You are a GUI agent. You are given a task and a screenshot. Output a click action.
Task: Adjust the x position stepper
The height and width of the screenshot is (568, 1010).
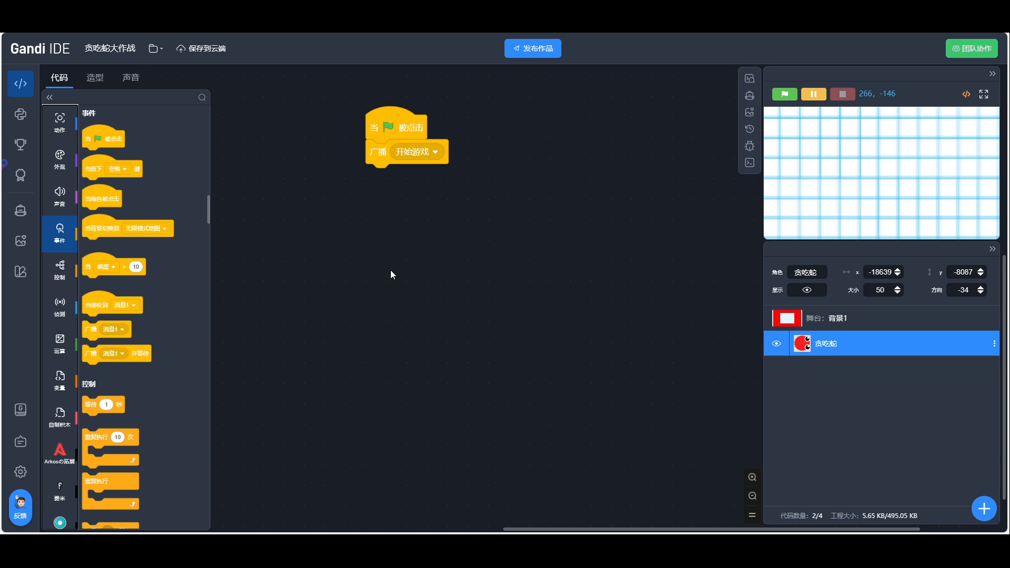tap(897, 272)
